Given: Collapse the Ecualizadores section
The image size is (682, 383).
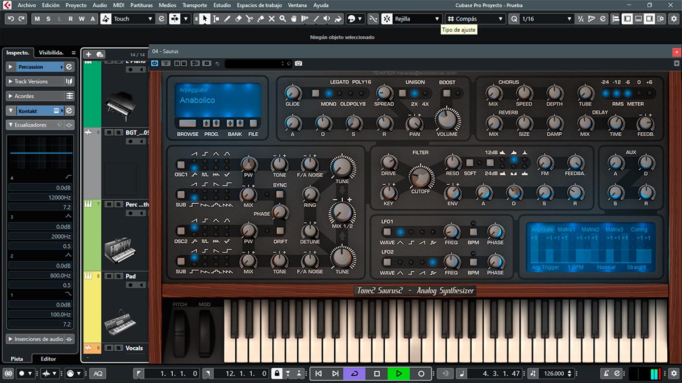Looking at the screenshot, I should [11, 125].
